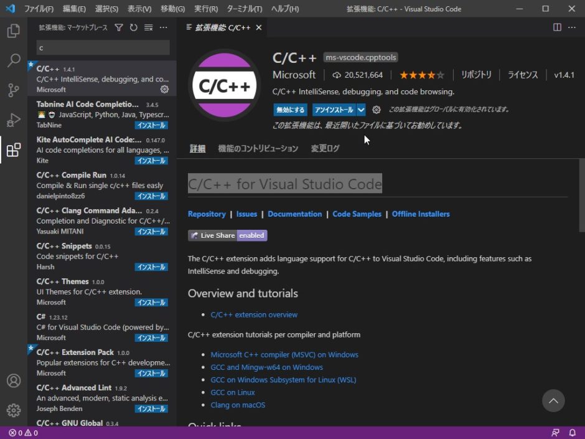Open the Search view icon
Image resolution: width=585 pixels, height=439 pixels.
[14, 60]
